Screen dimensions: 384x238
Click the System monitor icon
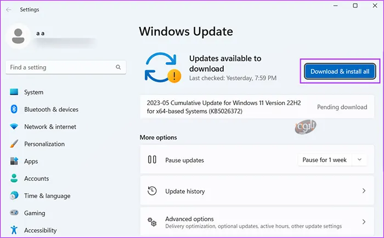click(x=14, y=92)
